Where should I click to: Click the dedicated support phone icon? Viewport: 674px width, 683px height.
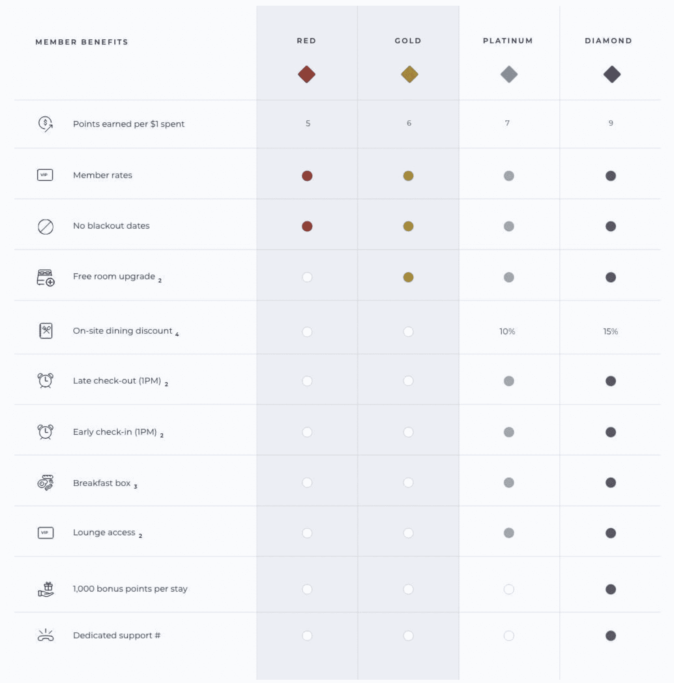[x=45, y=635]
